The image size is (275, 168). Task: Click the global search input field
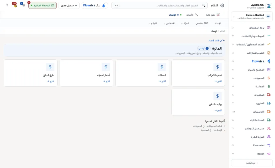[160, 5]
